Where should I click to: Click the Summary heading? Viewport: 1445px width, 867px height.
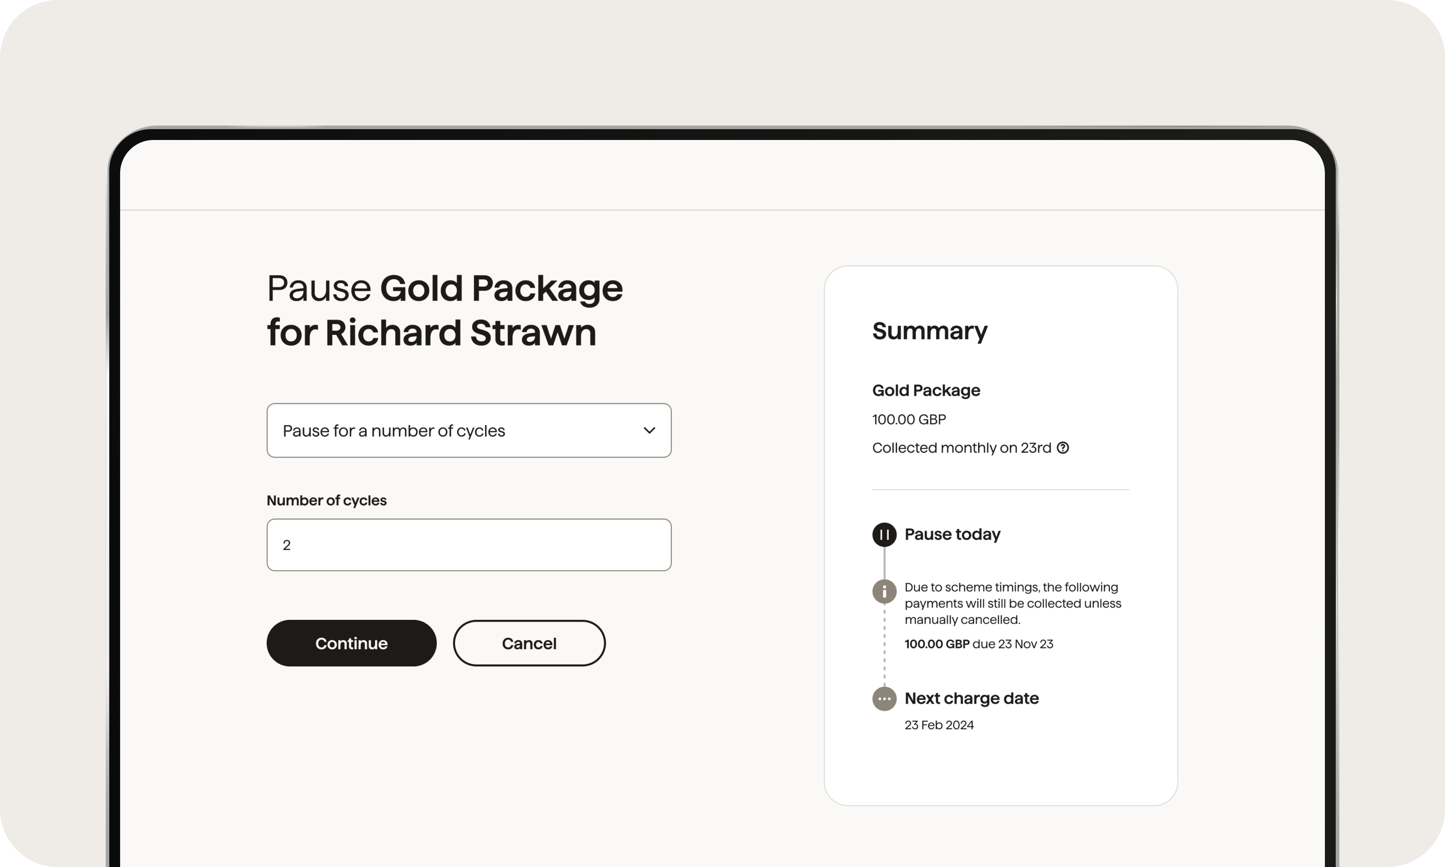coord(929,331)
